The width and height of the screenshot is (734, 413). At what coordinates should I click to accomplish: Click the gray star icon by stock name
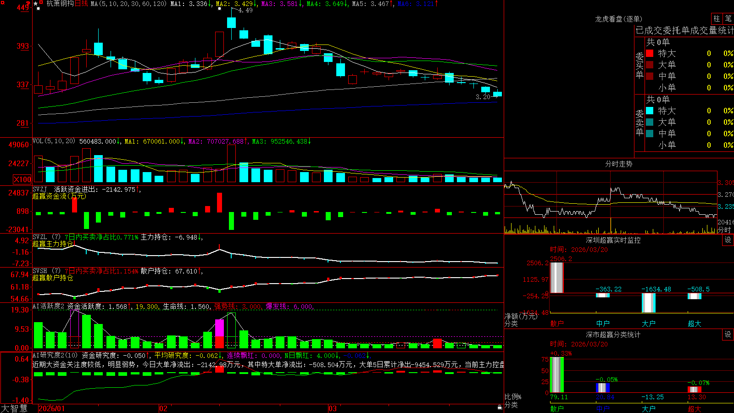(x=35, y=4)
